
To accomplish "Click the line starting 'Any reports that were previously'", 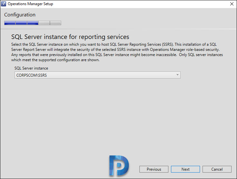I will (117, 55).
